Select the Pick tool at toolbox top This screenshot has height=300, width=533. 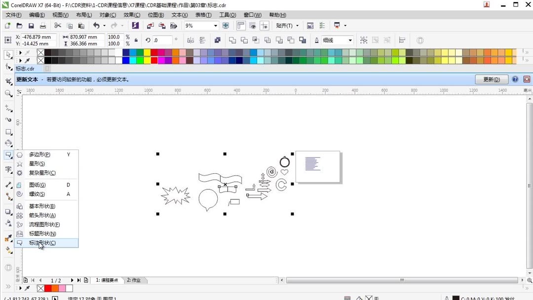click(x=8, y=55)
